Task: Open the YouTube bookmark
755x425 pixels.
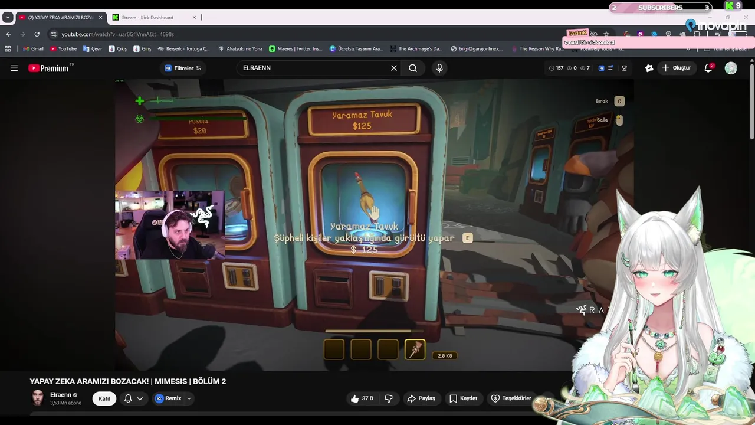Action: click(x=63, y=49)
